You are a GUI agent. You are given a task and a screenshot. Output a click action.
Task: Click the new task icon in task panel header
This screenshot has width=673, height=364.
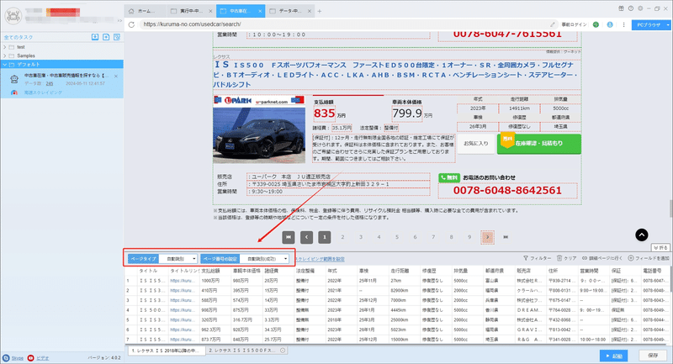(x=106, y=37)
